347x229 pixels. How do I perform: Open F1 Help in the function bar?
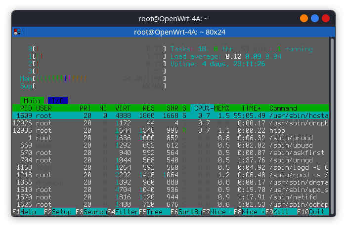28,212
